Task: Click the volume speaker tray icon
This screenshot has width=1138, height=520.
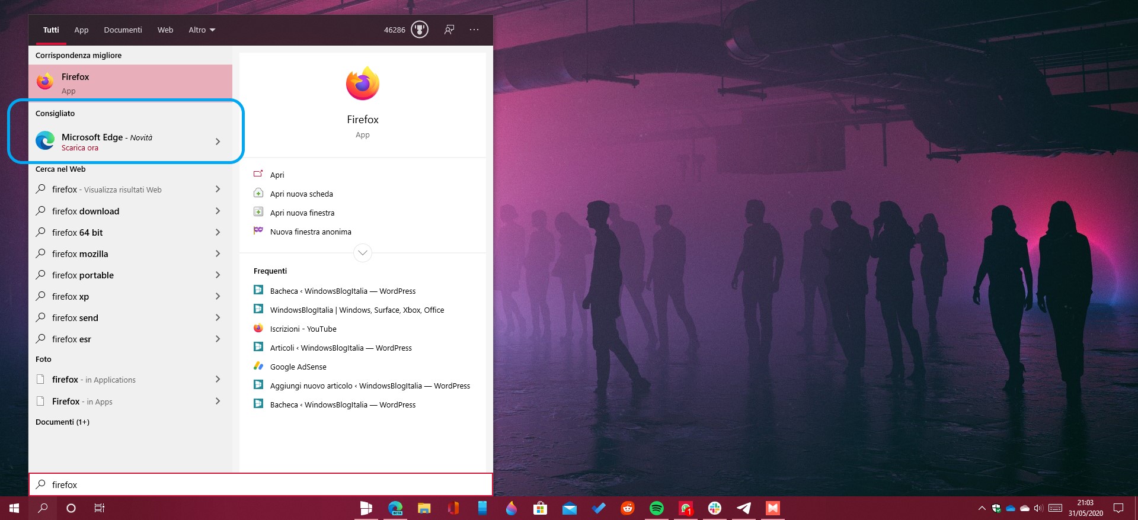Action: click(x=1038, y=508)
